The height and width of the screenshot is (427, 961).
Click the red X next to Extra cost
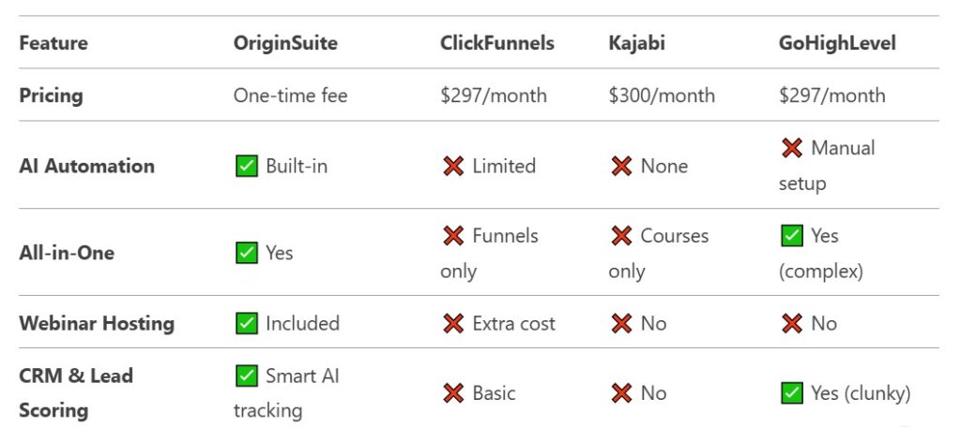[453, 324]
